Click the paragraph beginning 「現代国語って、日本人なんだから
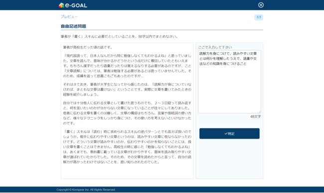 [127, 66]
